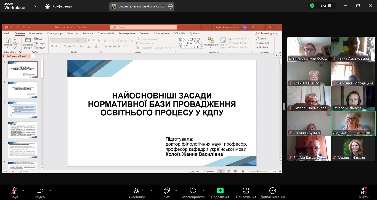Image resolution: width=377 pixels, height=200 pixels.
Task: Click the Знайти find button
Action: tap(261, 39)
